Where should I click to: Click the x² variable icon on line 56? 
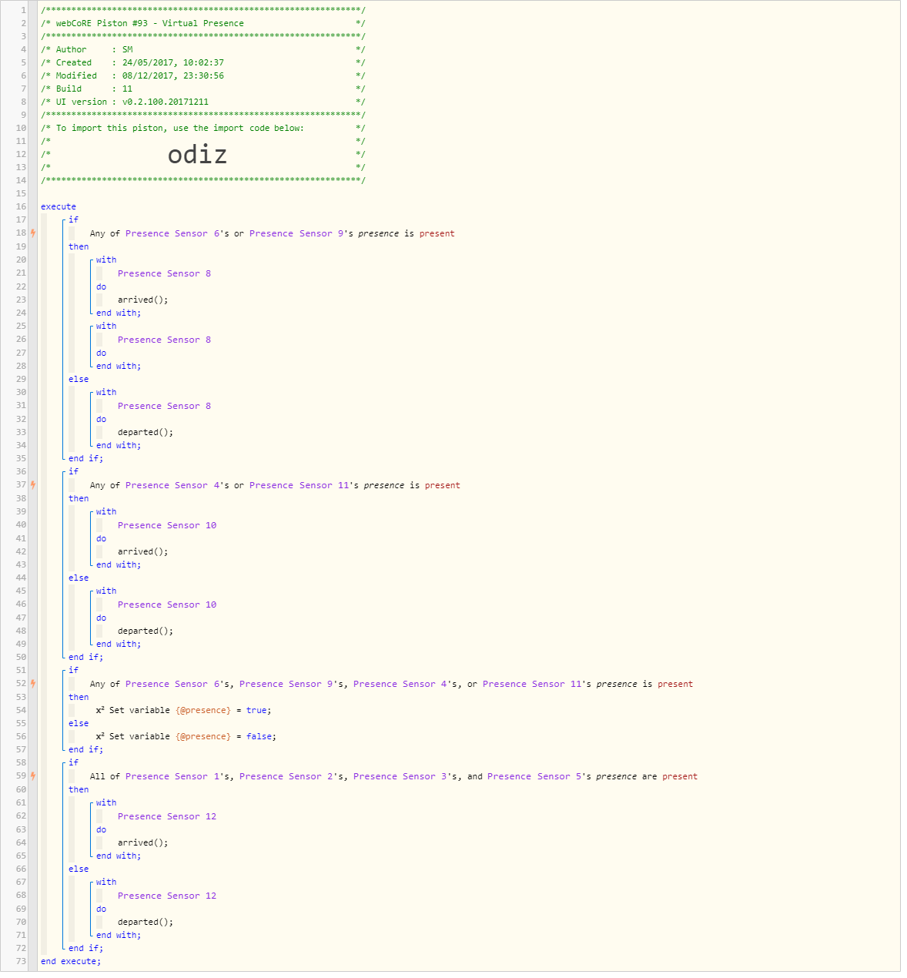pyautogui.click(x=100, y=735)
